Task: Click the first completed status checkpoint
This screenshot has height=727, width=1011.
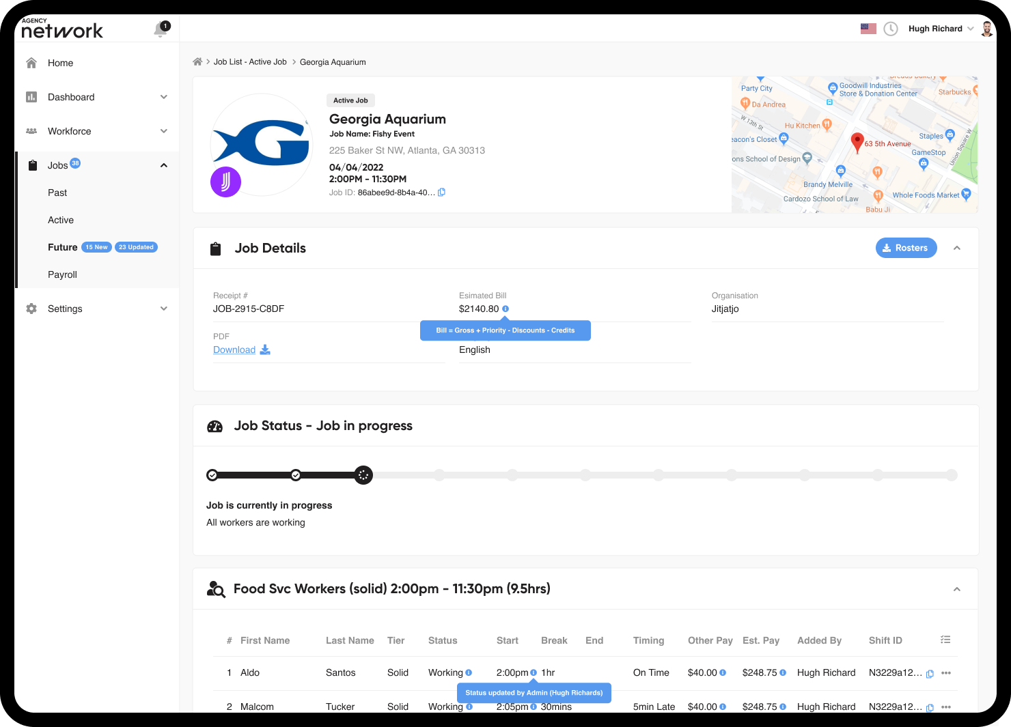Action: tap(212, 475)
